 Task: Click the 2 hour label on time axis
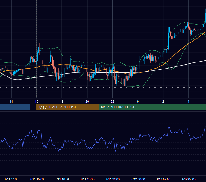[163, 102]
